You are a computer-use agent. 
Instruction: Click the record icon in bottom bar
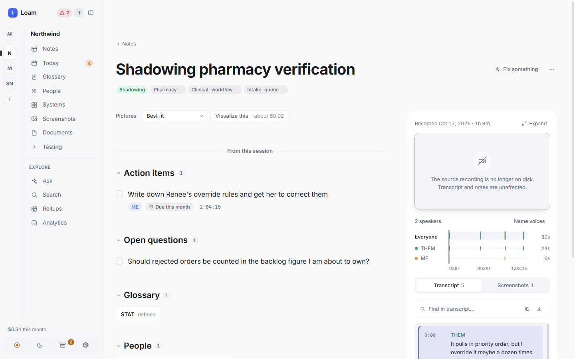coord(17,345)
